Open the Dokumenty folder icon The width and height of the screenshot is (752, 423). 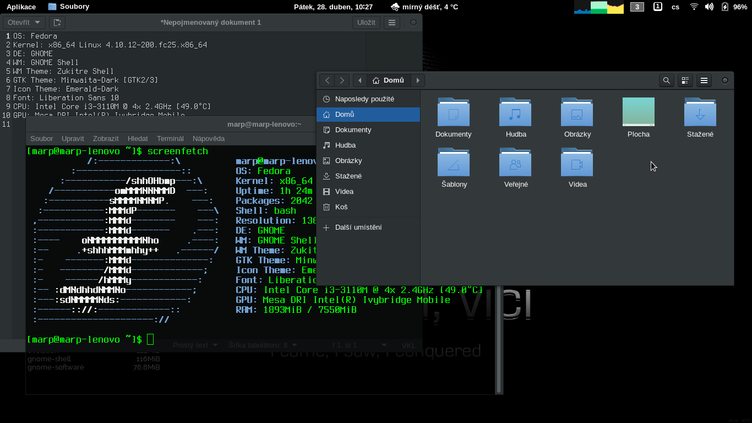pyautogui.click(x=454, y=112)
